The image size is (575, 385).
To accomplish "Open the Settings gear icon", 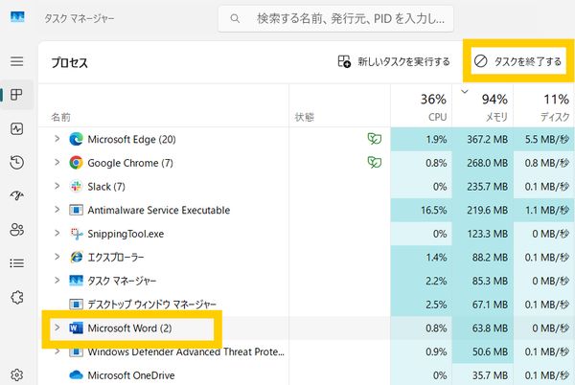I will [x=17, y=374].
